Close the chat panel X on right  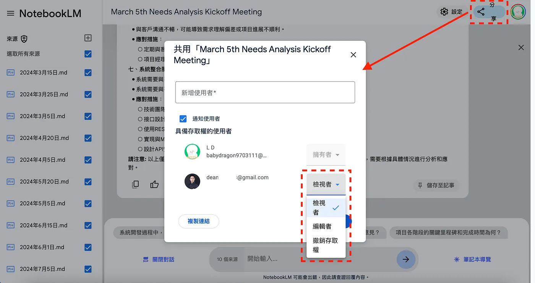tap(521, 48)
